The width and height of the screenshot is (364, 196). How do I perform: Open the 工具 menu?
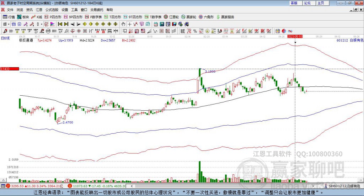coord(74,10)
